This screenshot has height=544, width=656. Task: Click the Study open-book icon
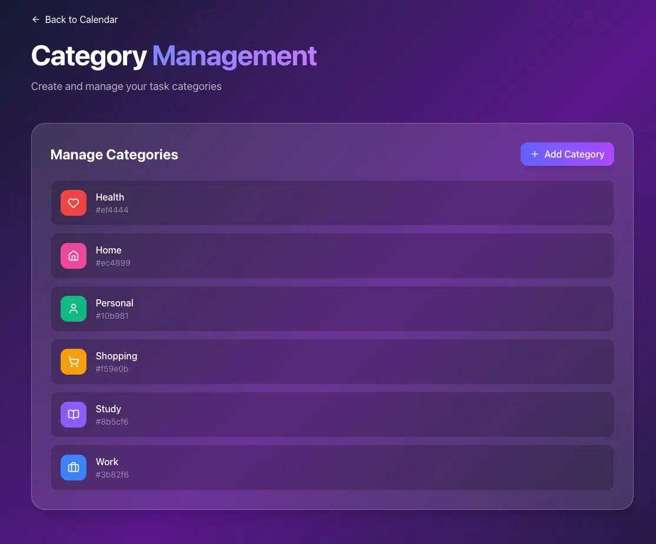pyautogui.click(x=73, y=415)
